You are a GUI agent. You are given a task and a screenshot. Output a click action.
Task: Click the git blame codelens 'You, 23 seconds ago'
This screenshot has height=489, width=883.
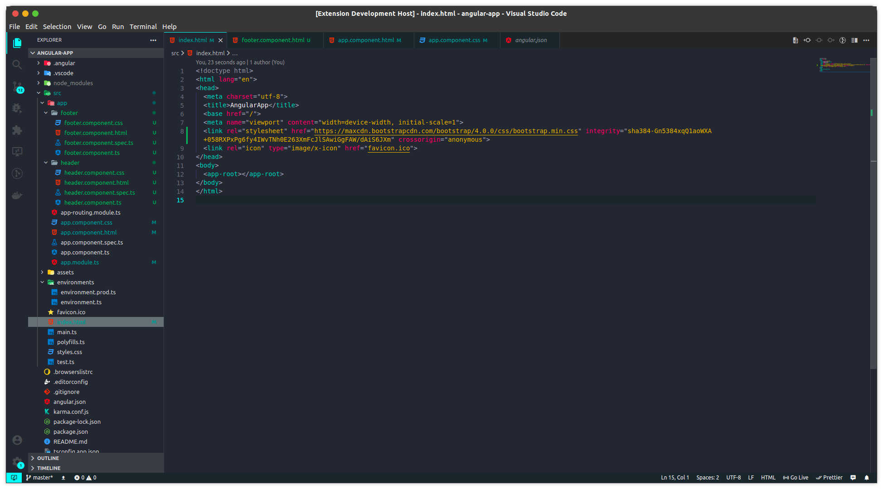[x=220, y=62]
